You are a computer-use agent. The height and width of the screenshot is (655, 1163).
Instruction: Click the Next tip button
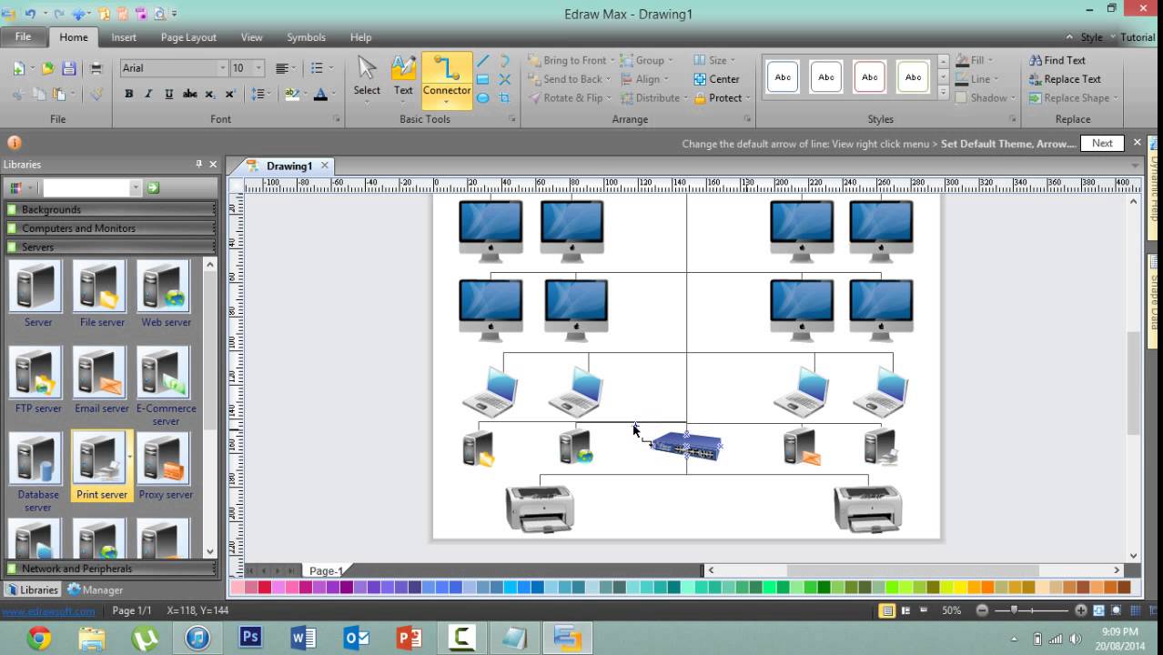(1102, 143)
